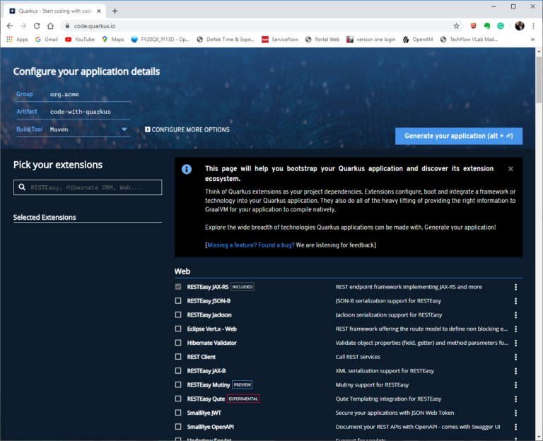Screen dimensions: 543x441
Task: Click the address bar URL code.quarkus.io
Action: (95, 26)
